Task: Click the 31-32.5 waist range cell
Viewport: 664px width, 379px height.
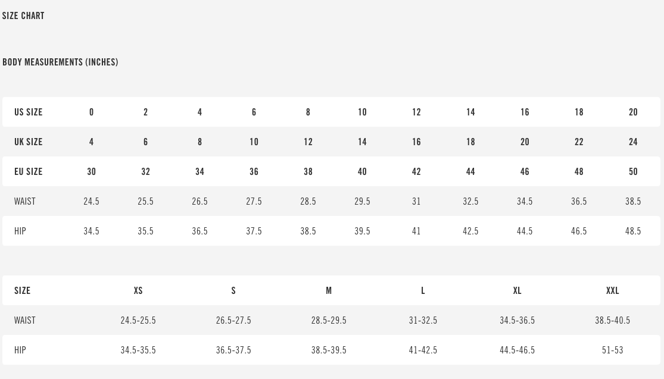Action: [423, 320]
